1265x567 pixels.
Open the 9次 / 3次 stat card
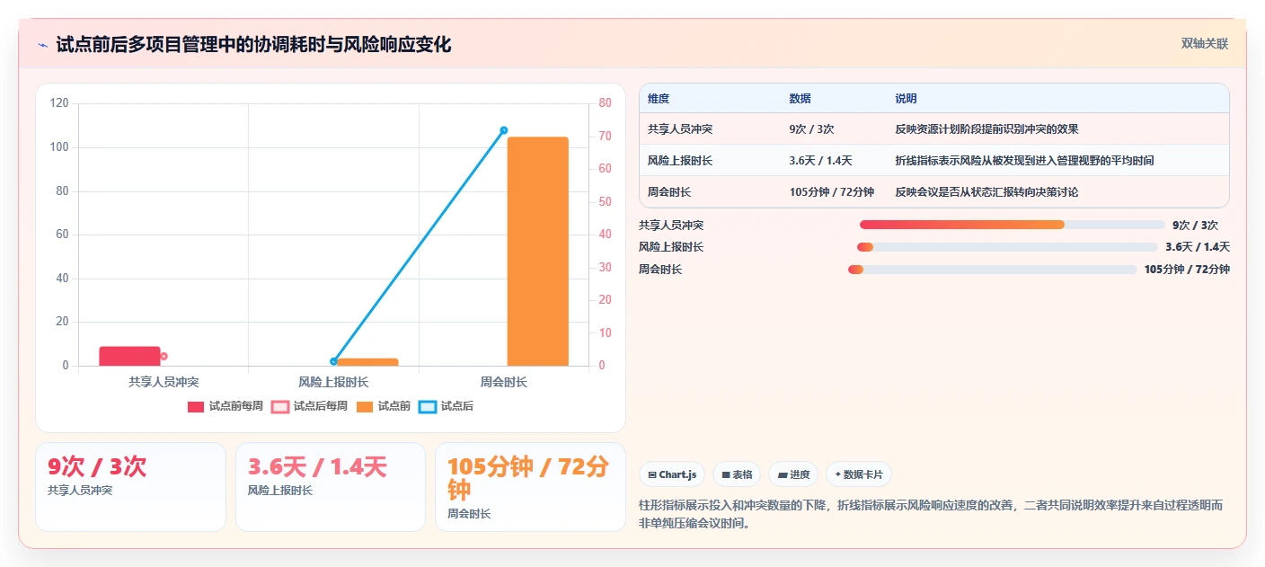coord(130,486)
